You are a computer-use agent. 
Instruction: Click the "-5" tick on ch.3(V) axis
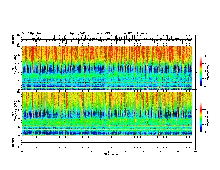pos(19,147)
